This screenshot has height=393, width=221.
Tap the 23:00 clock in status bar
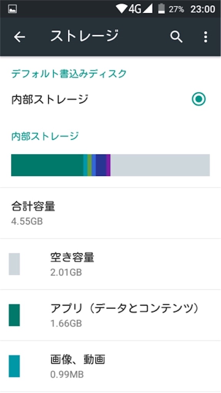pos(203,10)
